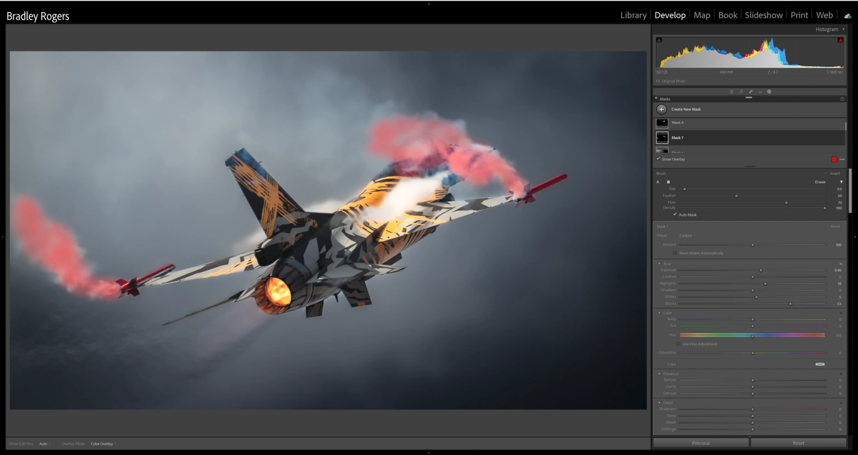This screenshot has width=858, height=455.
Task: Switch to the Print module
Action: (x=799, y=15)
